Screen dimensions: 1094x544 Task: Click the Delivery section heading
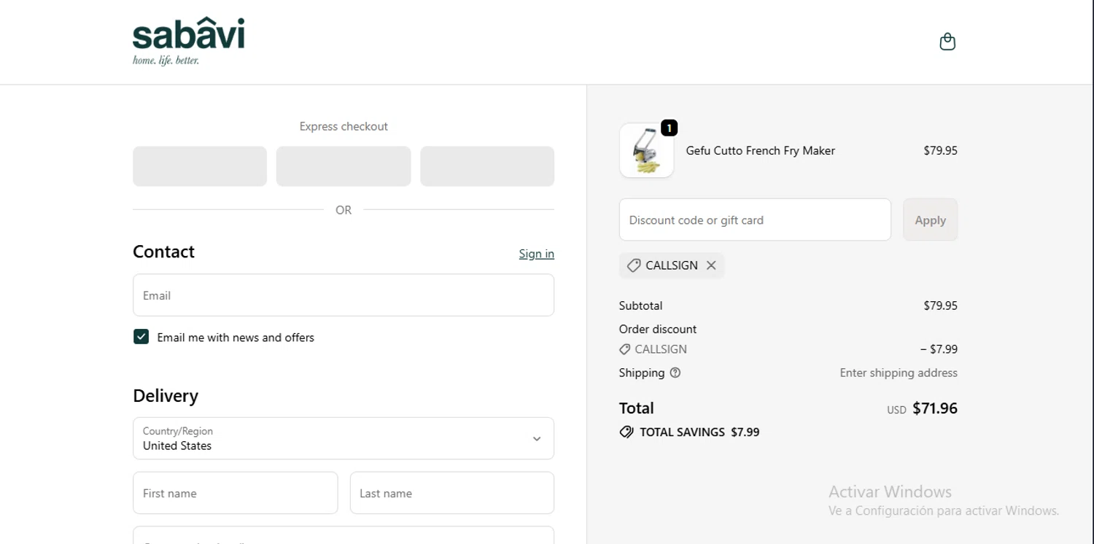tap(166, 395)
